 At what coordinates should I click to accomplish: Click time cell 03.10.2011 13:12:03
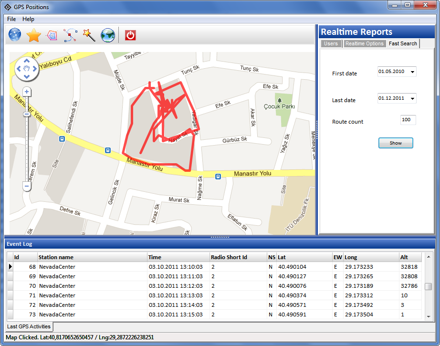click(x=178, y=286)
